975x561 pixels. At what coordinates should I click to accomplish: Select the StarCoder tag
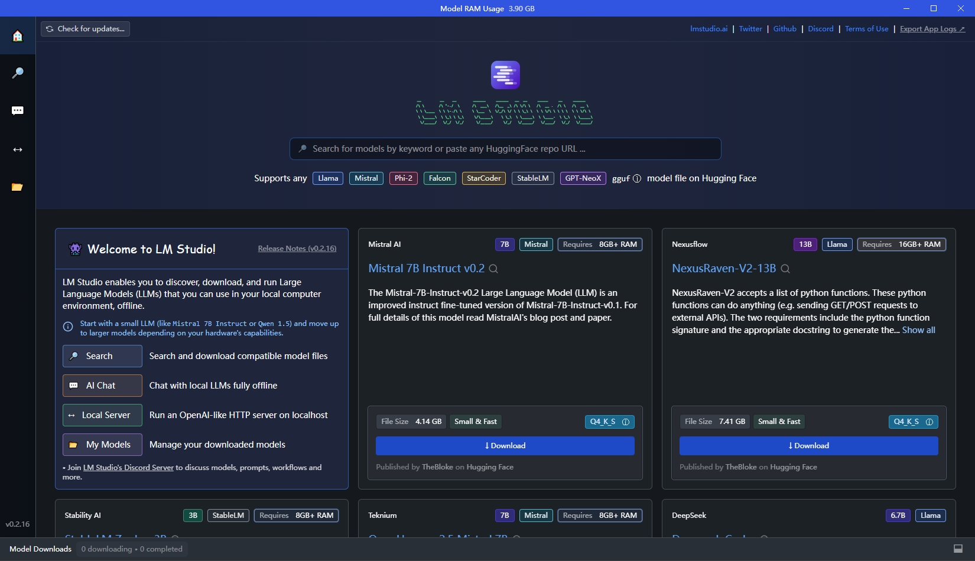pos(484,178)
